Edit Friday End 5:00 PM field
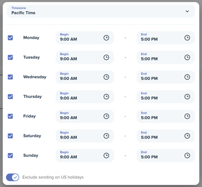This screenshot has height=187, width=202. (x=166, y=116)
